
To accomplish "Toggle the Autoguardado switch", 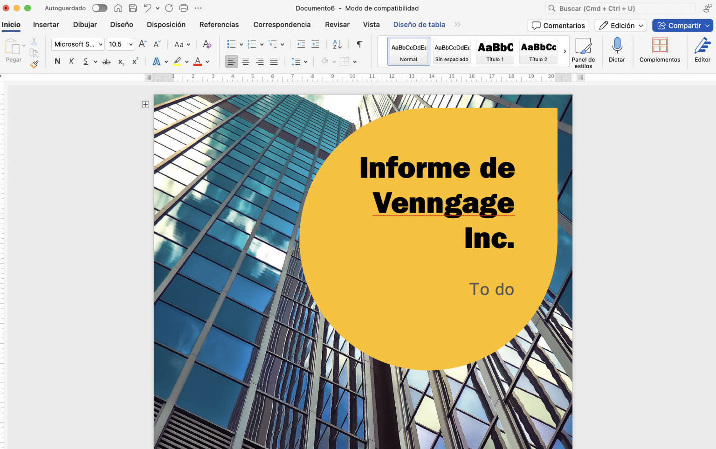I will [x=99, y=8].
